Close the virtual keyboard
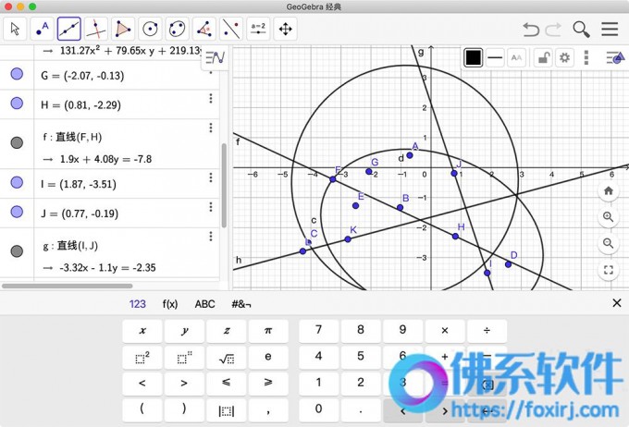This screenshot has height=427, width=629. [617, 303]
